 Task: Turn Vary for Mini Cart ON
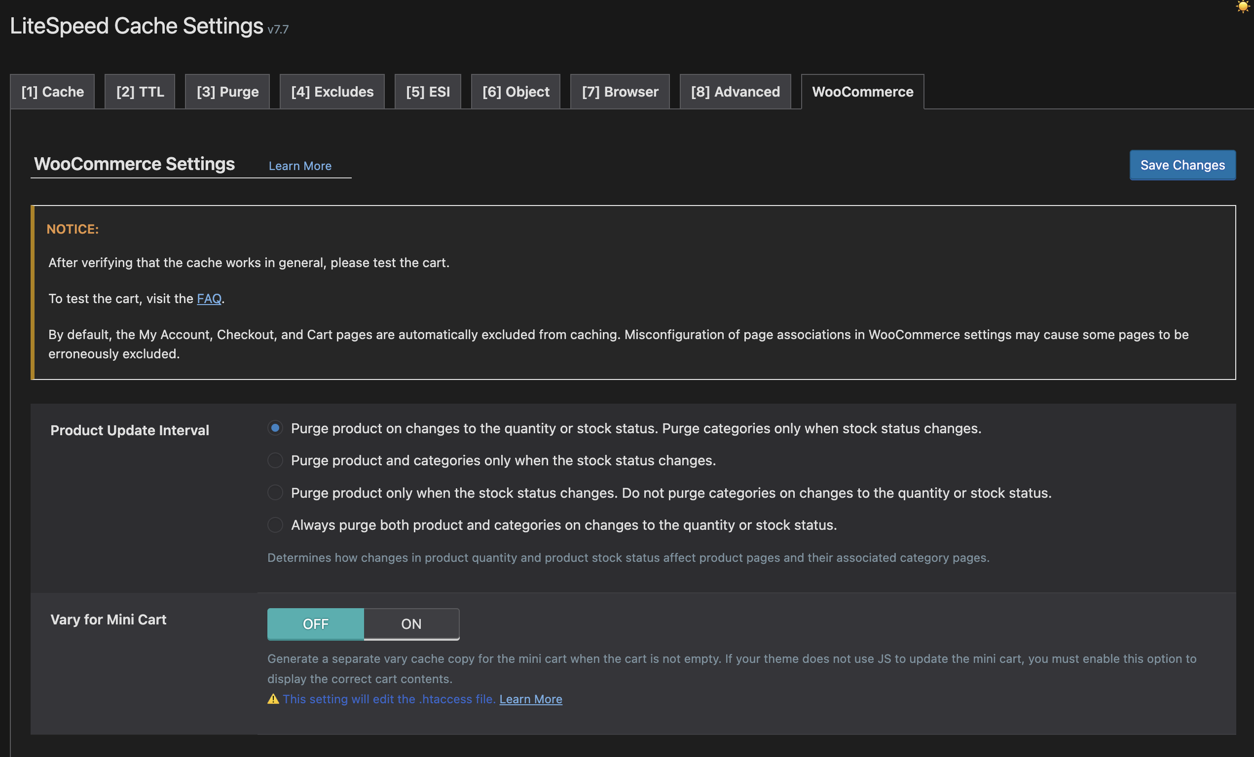point(411,624)
